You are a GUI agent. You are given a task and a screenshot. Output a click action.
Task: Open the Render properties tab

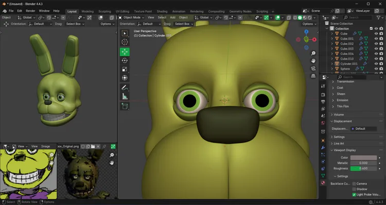pyautogui.click(x=323, y=95)
